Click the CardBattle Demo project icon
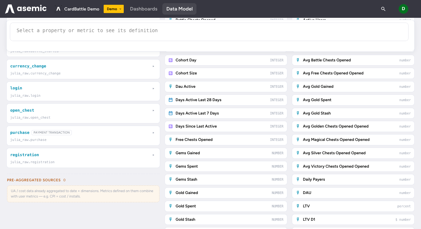This screenshot has width=421, height=229. 58,9
